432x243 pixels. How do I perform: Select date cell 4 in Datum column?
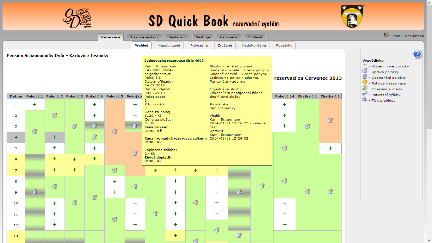click(x=16, y=137)
